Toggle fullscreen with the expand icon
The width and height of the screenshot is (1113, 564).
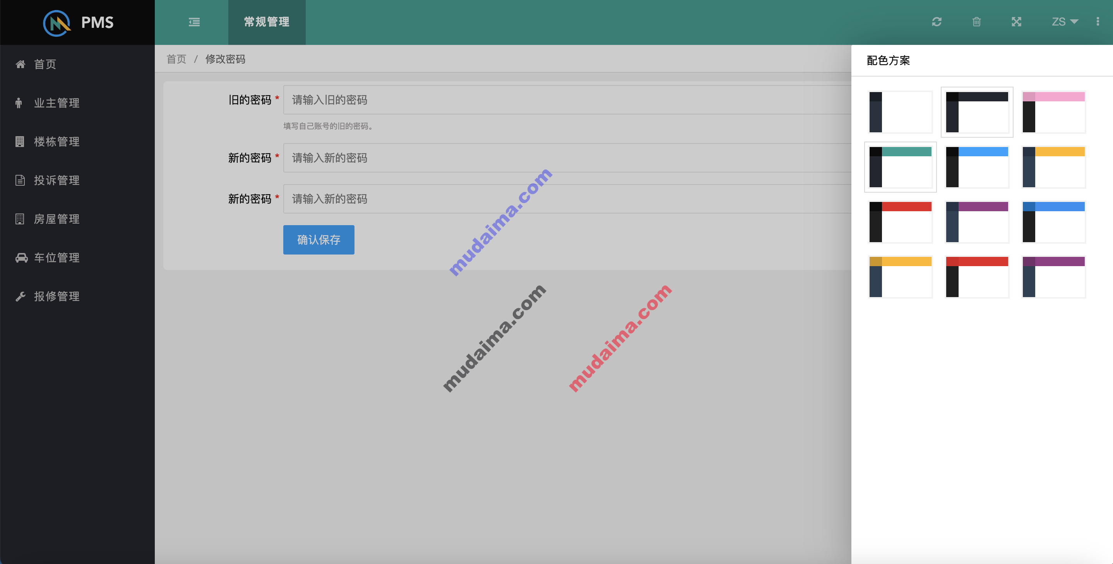pos(1016,22)
